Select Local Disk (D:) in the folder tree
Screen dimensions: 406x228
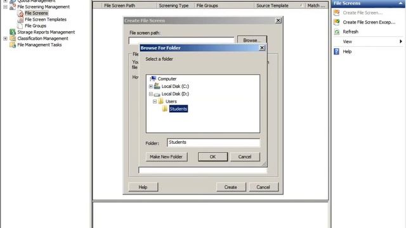tap(175, 94)
